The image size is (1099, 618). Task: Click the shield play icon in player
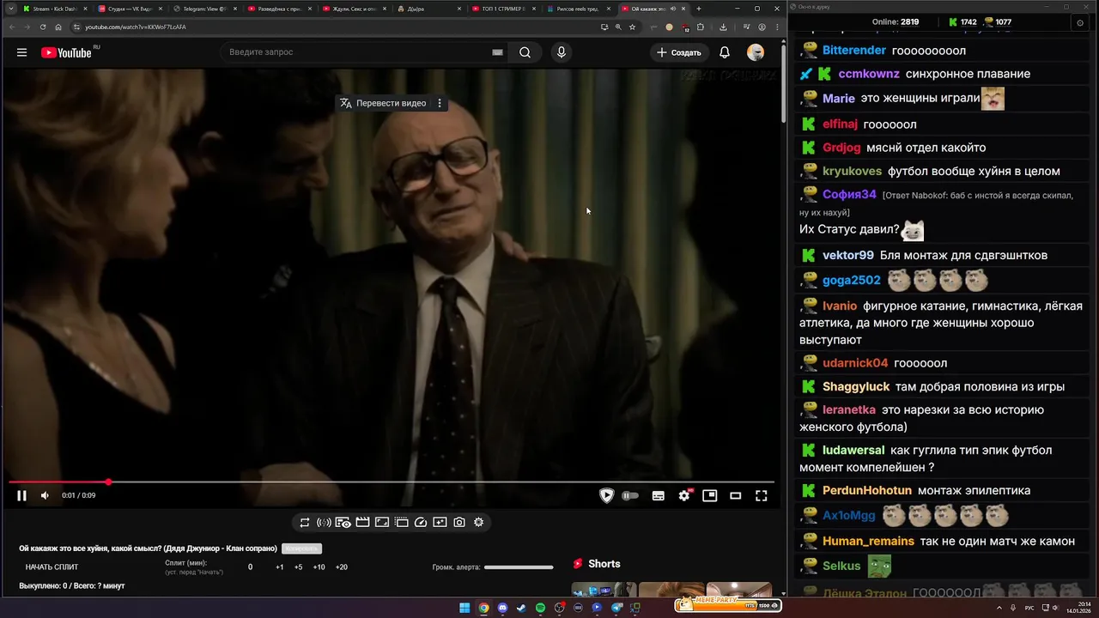pos(607,495)
